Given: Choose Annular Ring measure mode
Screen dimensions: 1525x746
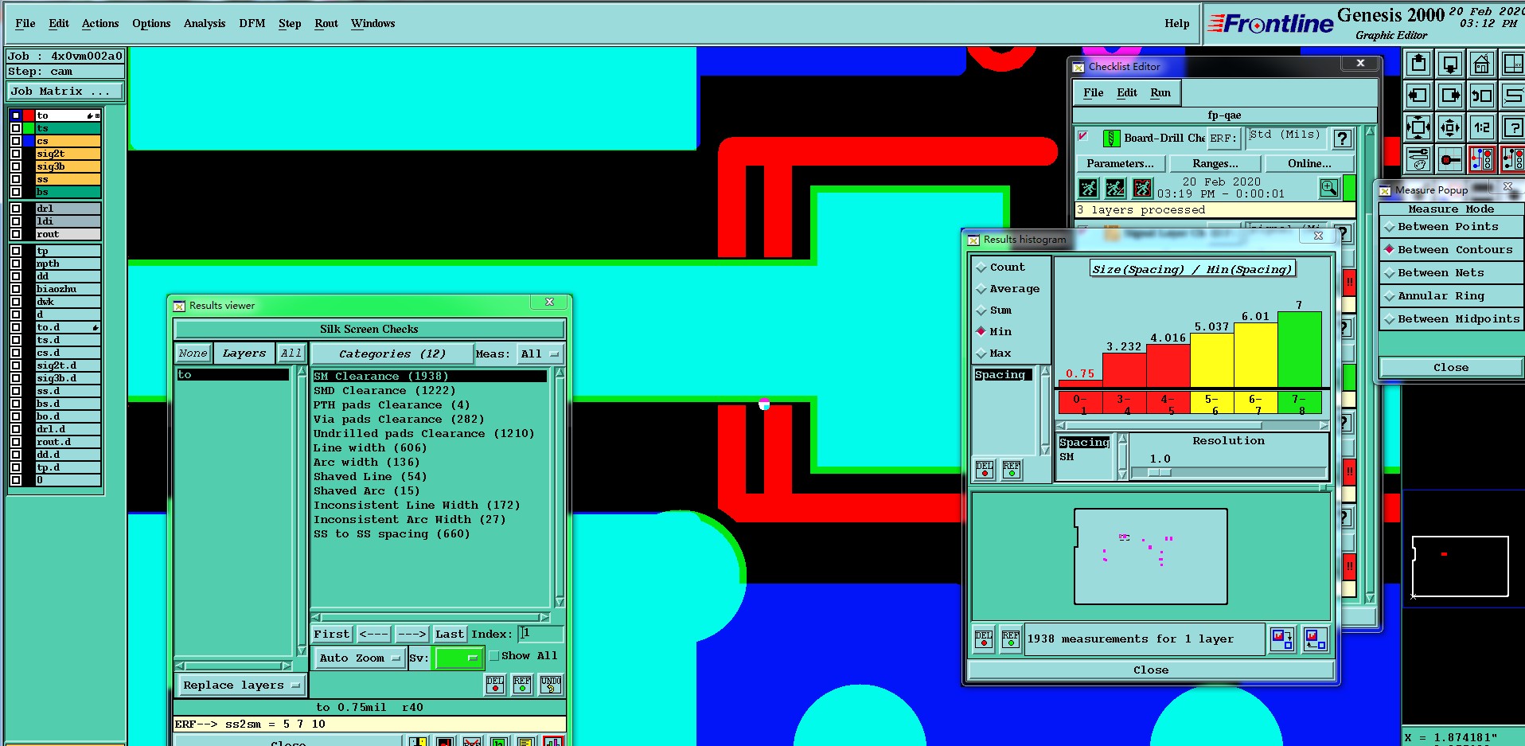Looking at the screenshot, I should pos(1451,296).
